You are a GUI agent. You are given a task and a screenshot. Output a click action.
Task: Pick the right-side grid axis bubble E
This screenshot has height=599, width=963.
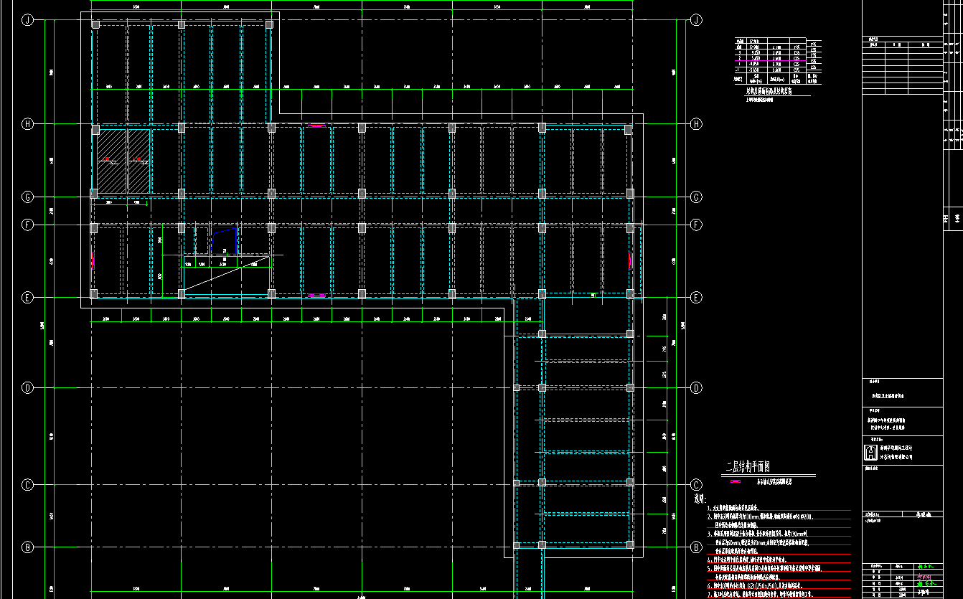click(x=696, y=297)
